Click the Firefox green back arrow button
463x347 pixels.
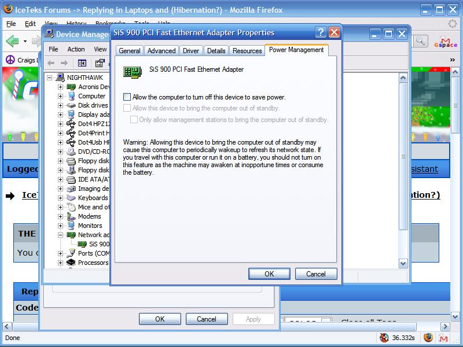tap(12, 41)
